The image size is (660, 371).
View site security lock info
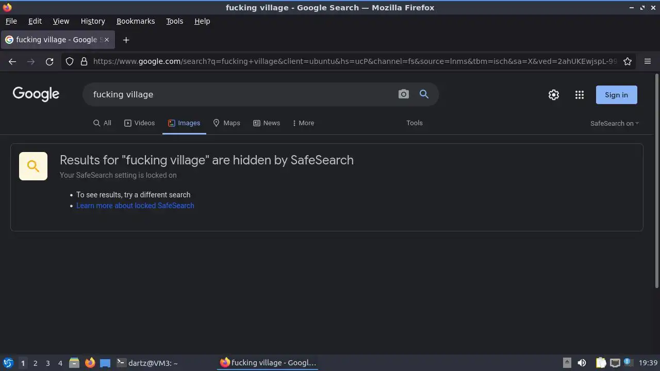pos(84,61)
